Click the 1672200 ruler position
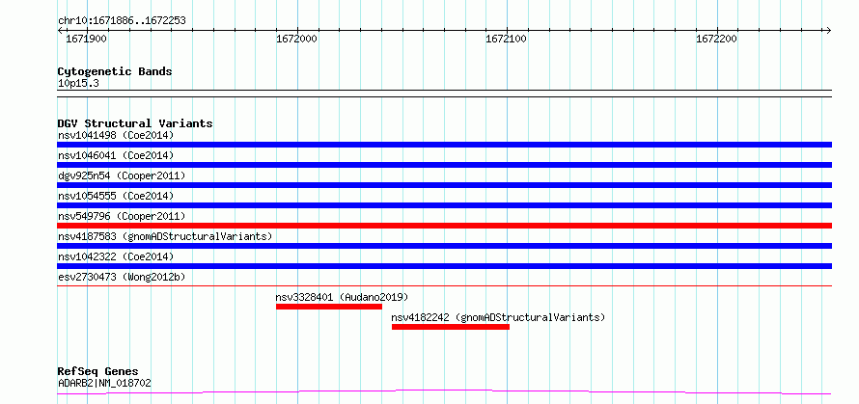 coord(716,40)
